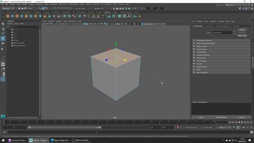Expand the Tessellation Attributes section

[221, 41]
